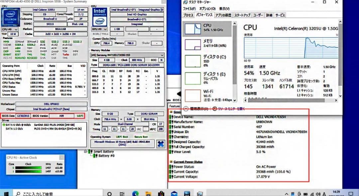
Task: Select Wi-Fi in the performance sidebar
Action: tap(207, 96)
